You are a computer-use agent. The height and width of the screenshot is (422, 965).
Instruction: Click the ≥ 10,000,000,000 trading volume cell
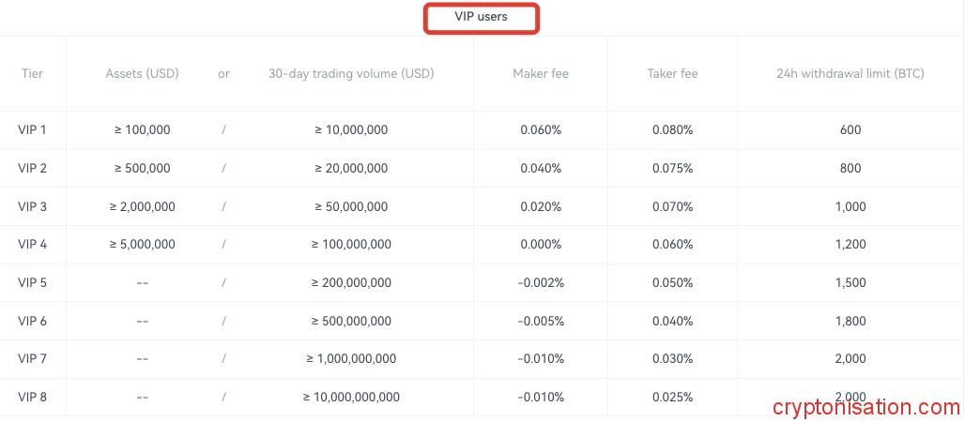click(351, 397)
